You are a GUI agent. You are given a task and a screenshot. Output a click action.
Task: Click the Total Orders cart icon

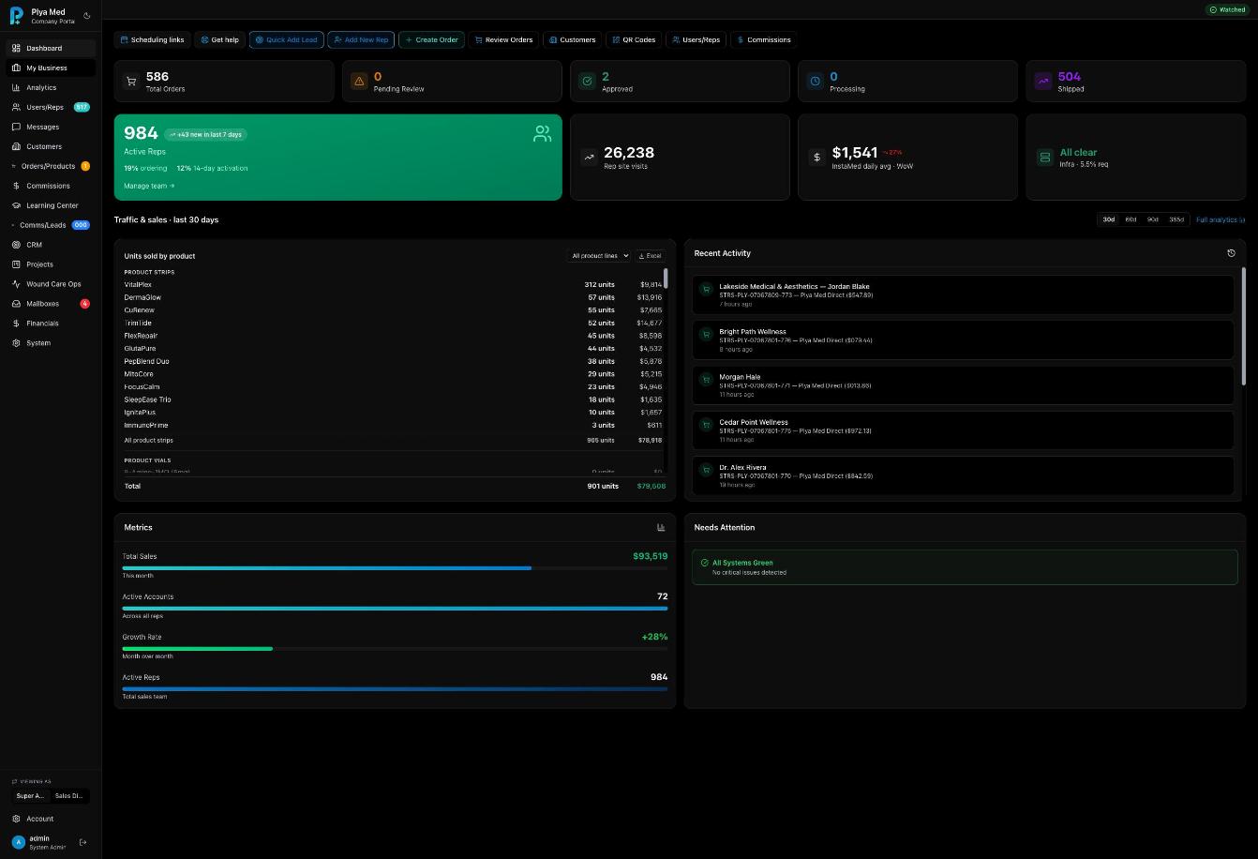[131, 82]
